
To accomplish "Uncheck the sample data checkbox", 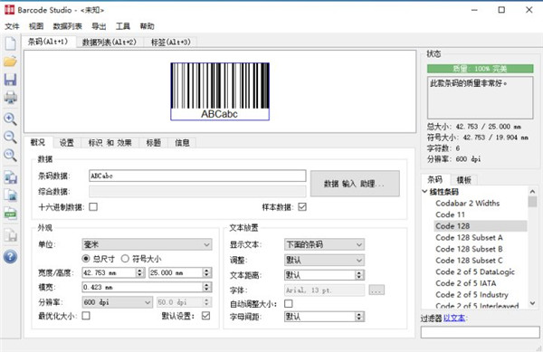I will [302, 206].
